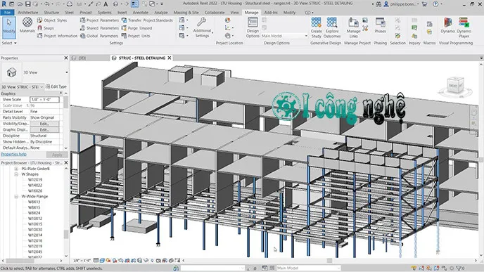Open Project Information dialog
484x272 pixels.
click(57, 36)
